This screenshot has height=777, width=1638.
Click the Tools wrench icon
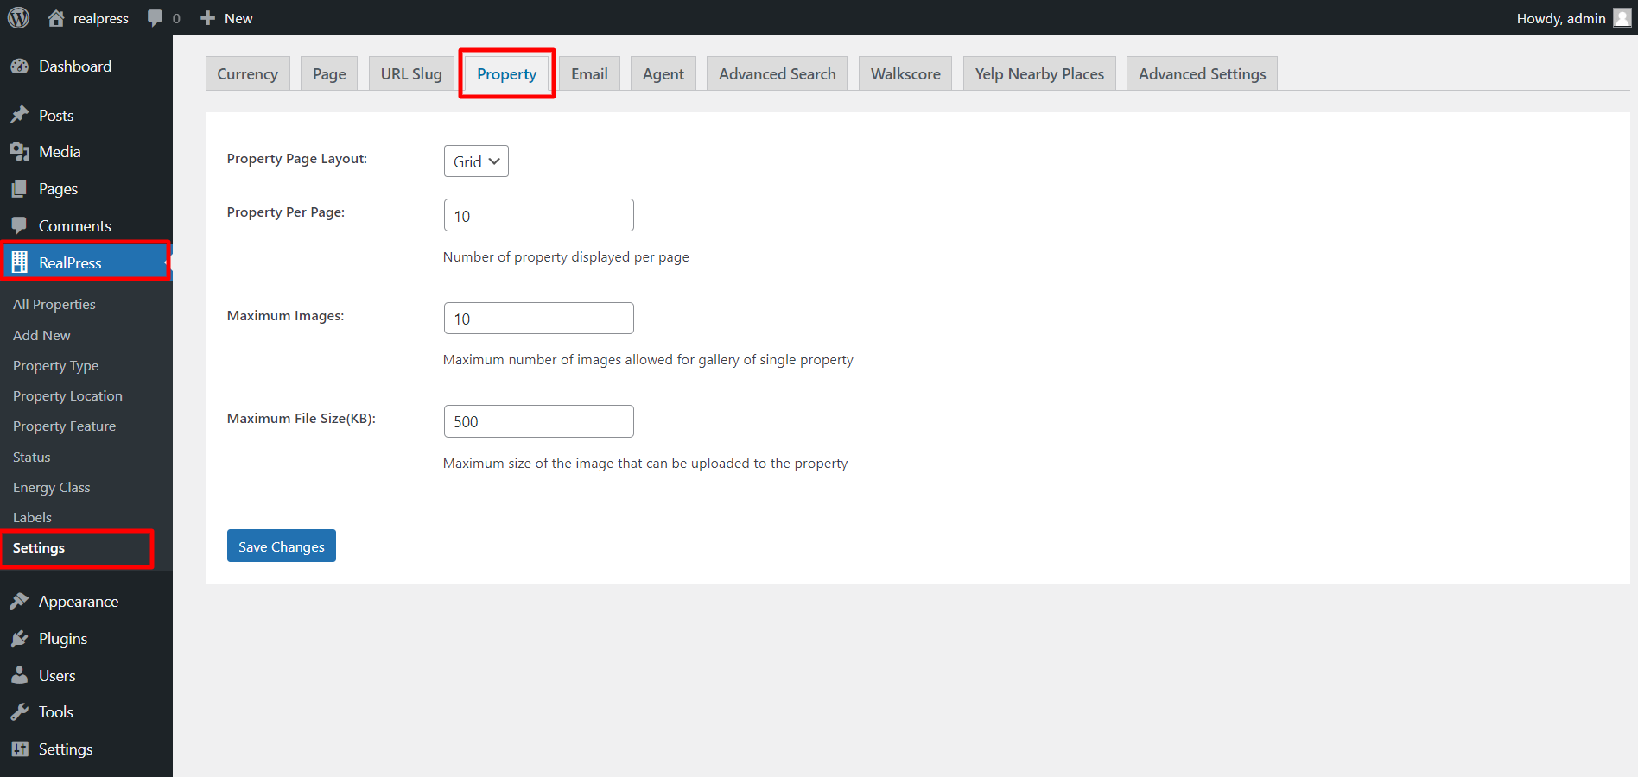pyautogui.click(x=19, y=712)
